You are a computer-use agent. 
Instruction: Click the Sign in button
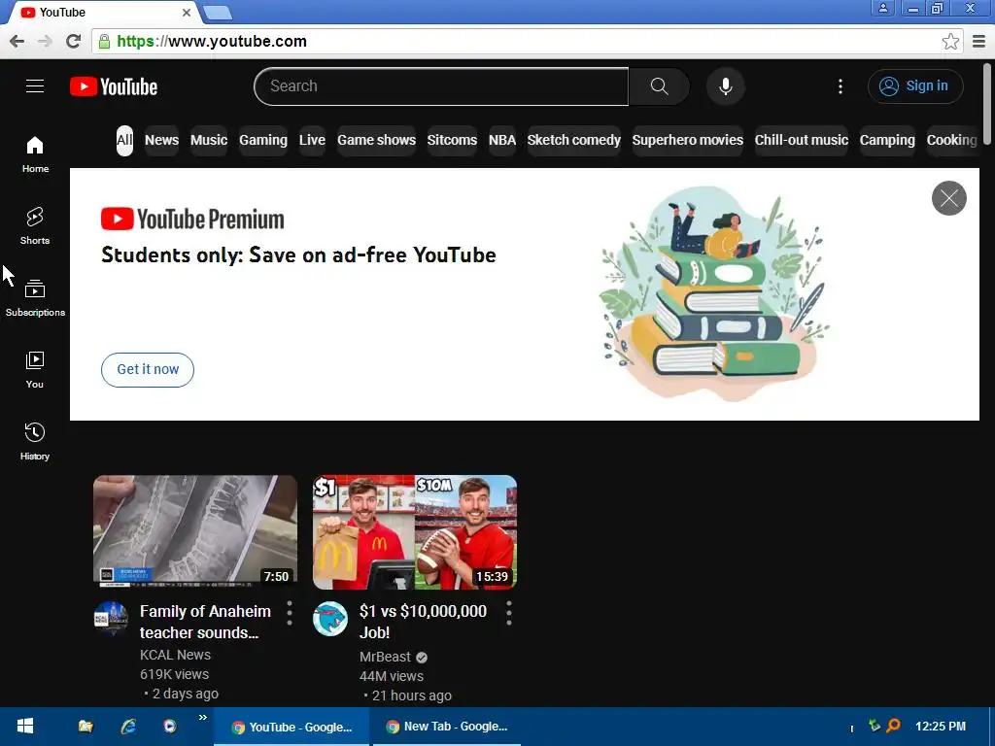coord(915,86)
